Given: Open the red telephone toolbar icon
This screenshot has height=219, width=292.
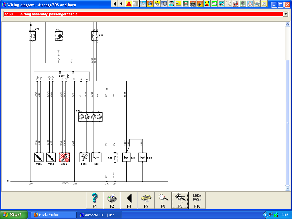Looking at the screenshot, I should click(x=207, y=4).
